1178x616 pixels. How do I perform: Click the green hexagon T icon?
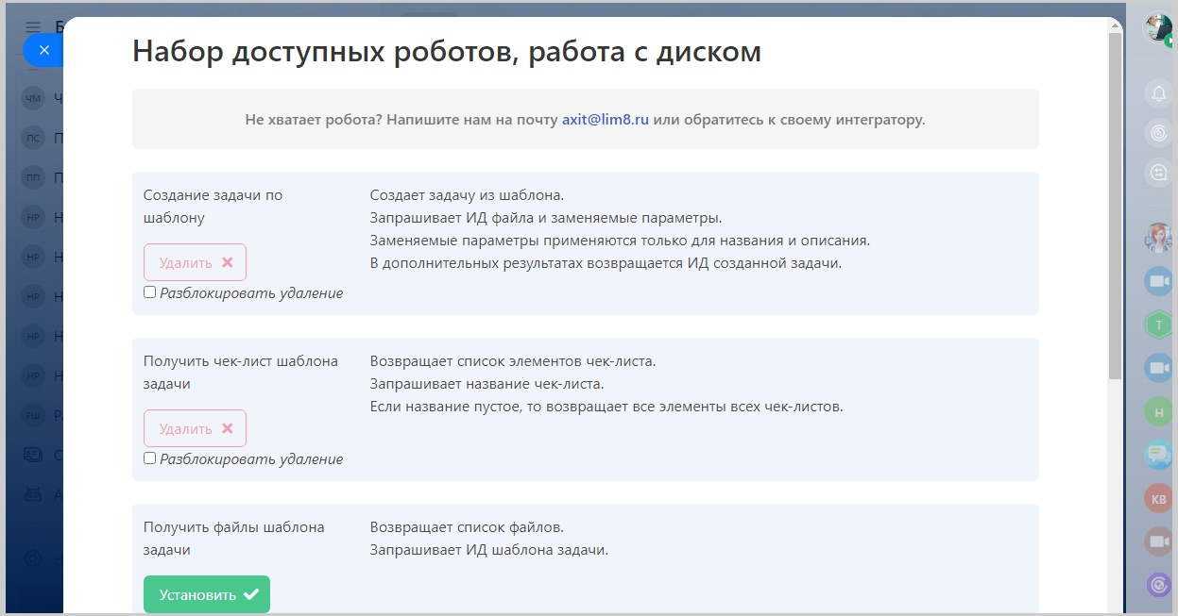click(1158, 325)
